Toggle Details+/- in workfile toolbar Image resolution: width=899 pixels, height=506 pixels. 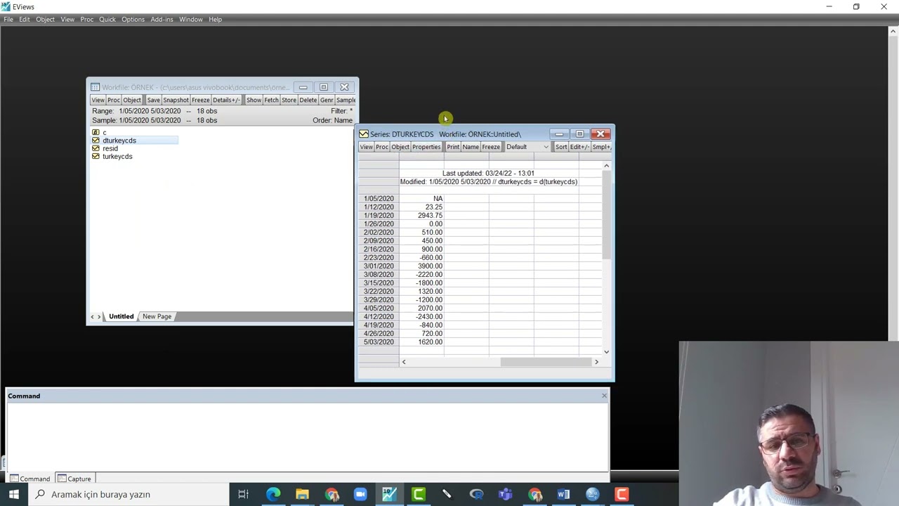tap(226, 100)
